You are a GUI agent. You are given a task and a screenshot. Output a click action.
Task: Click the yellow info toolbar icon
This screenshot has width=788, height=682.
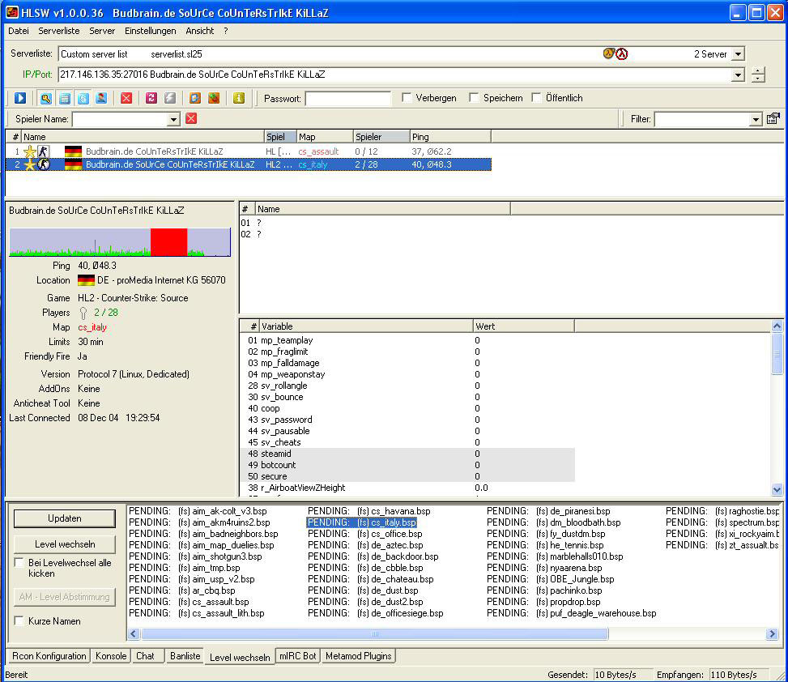click(x=240, y=98)
